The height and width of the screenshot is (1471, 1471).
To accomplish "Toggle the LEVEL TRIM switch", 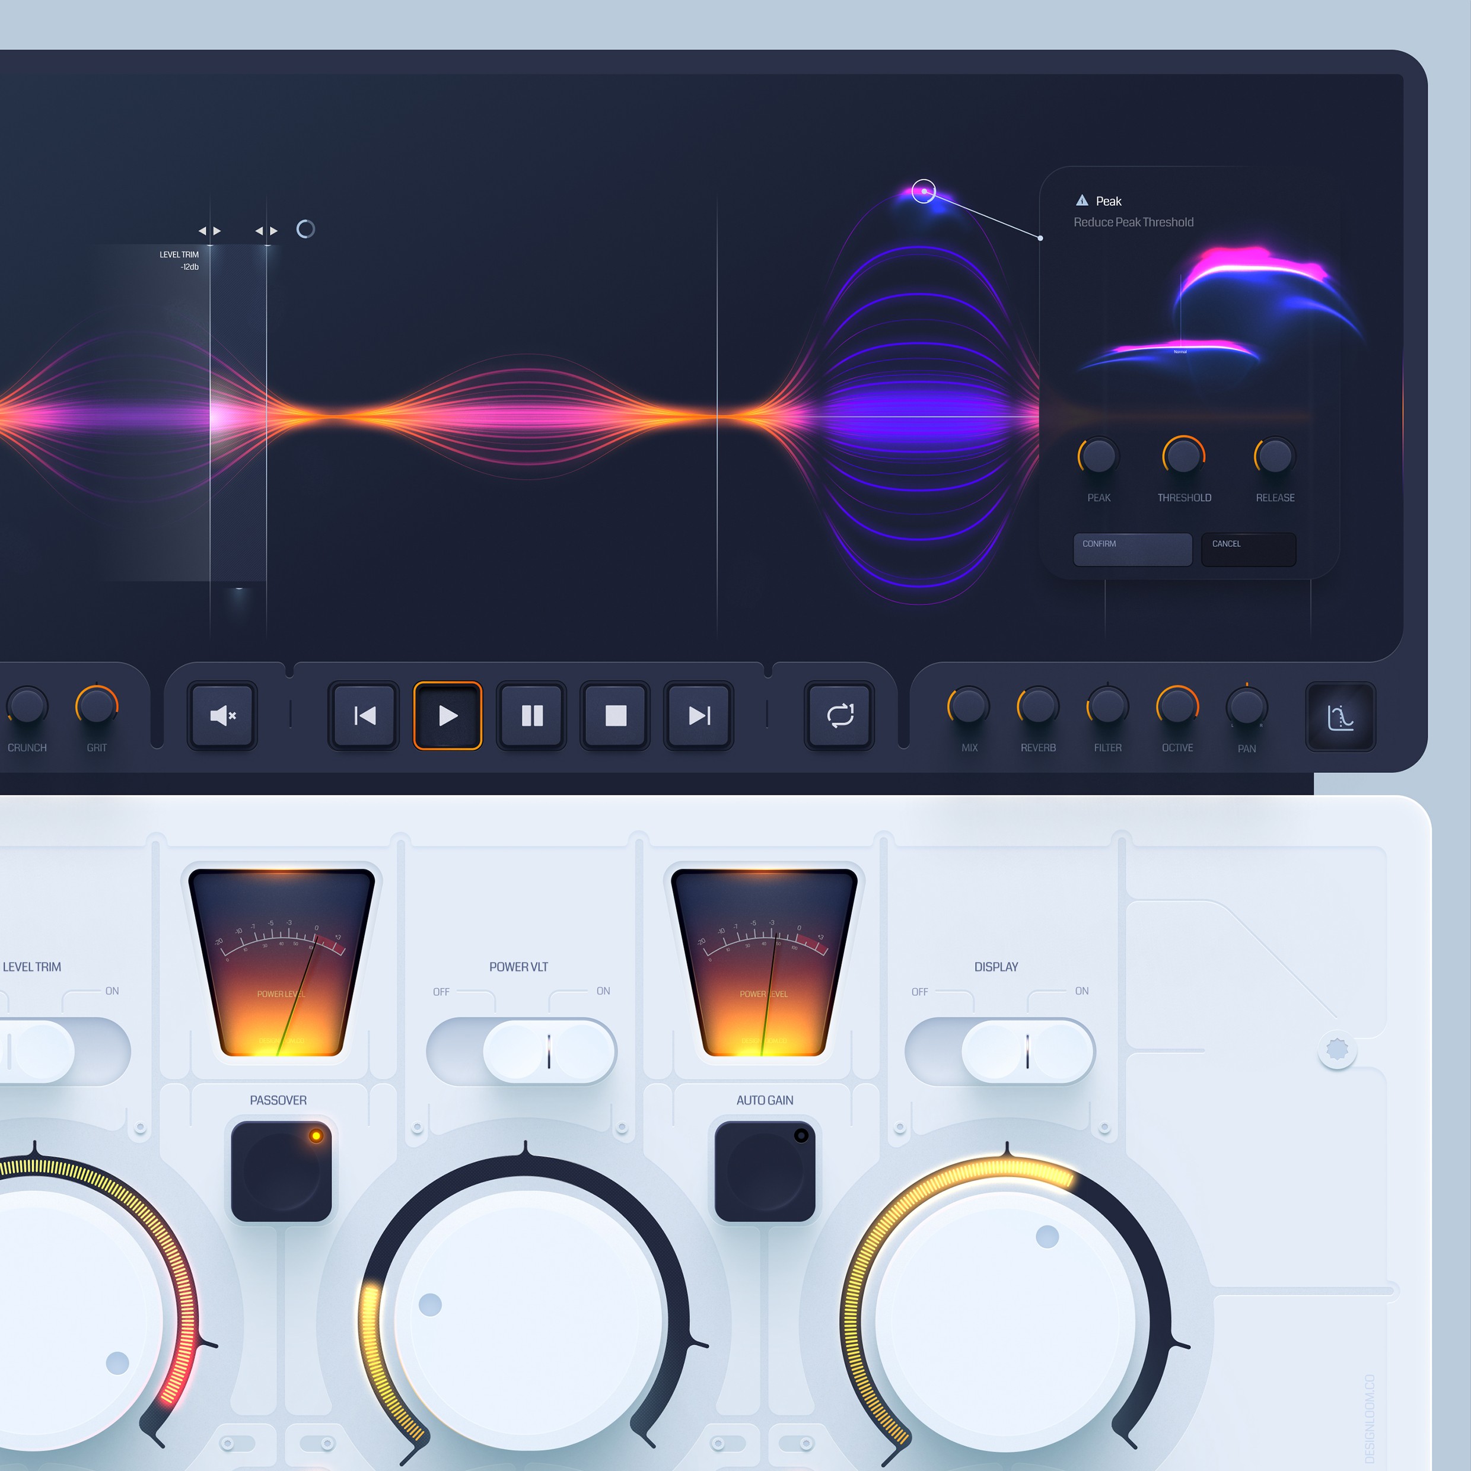I will (65, 1052).
